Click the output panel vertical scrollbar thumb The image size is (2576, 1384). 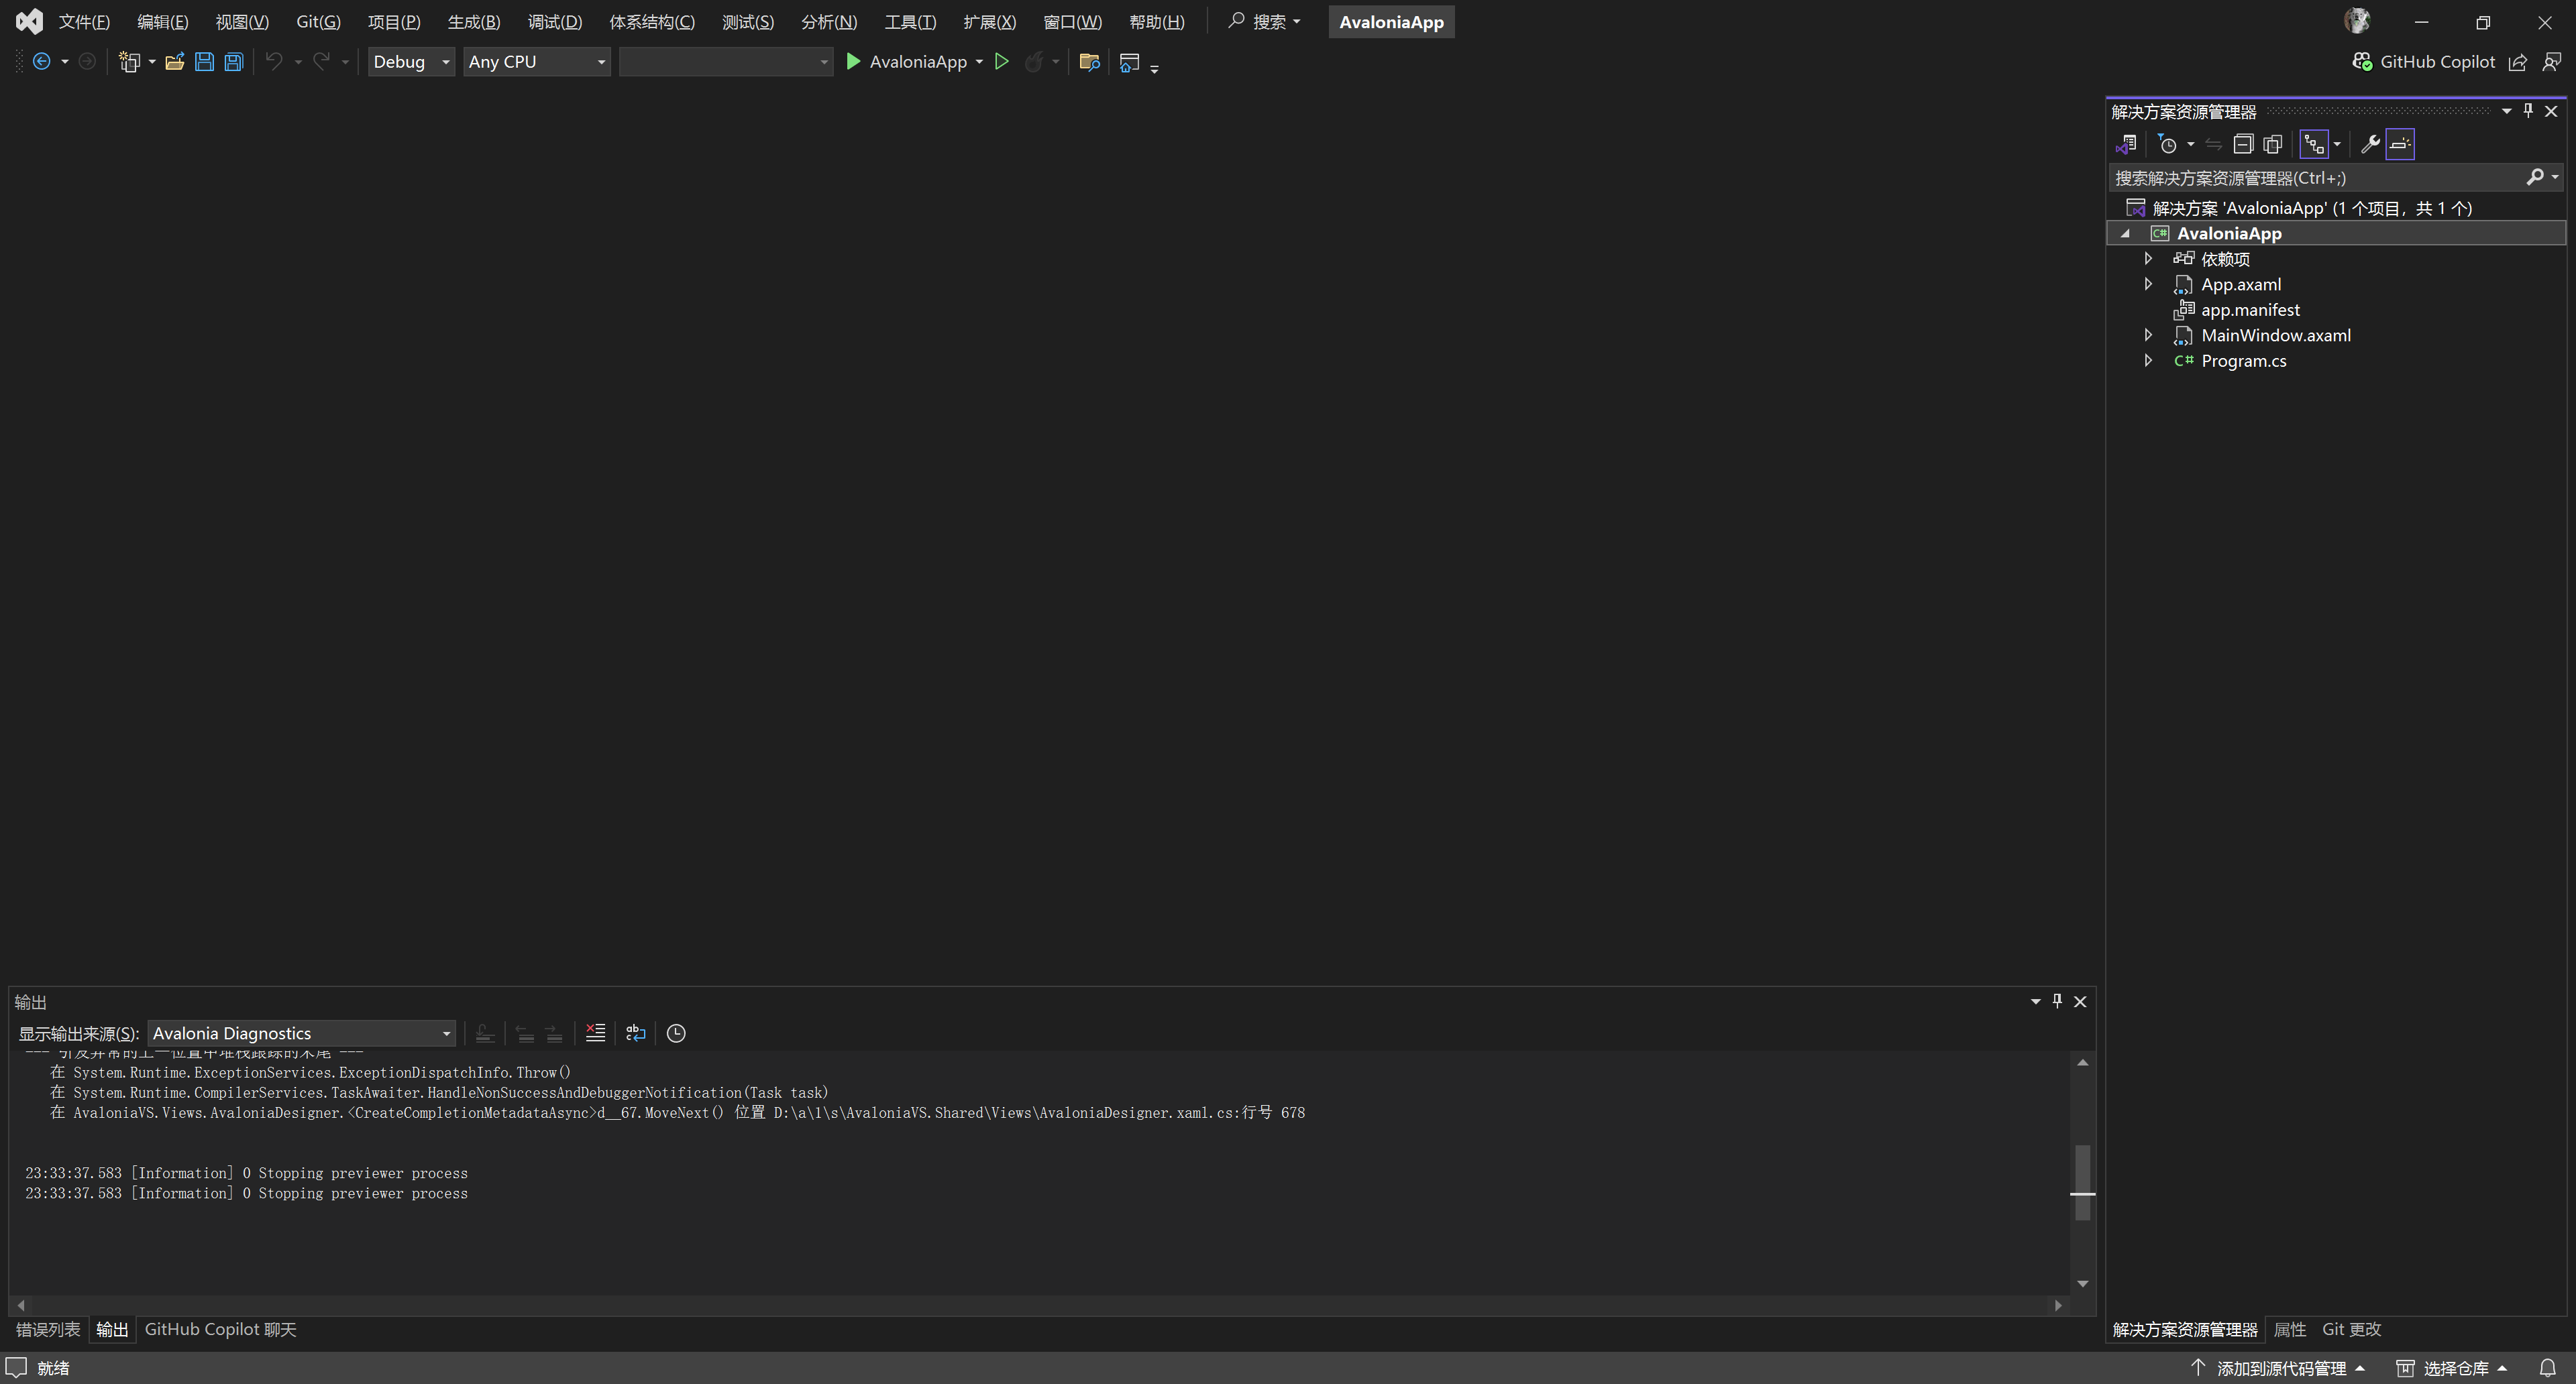tap(2083, 1182)
